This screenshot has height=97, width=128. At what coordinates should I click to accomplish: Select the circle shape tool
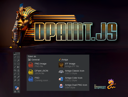point(15,64)
